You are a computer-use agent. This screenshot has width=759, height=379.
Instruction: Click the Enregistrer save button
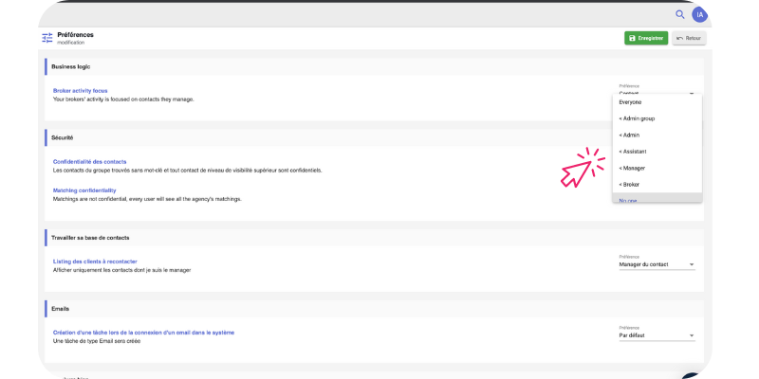point(646,38)
